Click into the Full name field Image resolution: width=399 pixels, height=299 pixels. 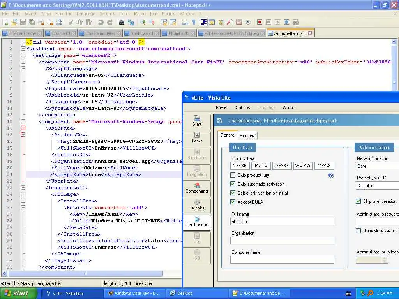pyautogui.click(x=282, y=222)
